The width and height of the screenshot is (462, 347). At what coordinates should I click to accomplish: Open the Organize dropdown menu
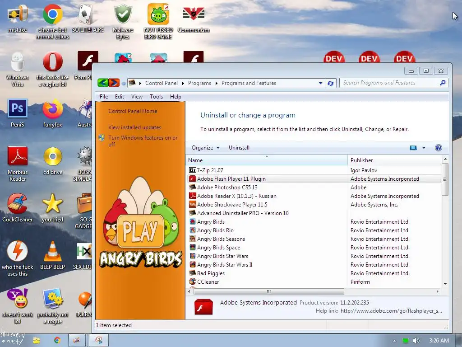coord(206,148)
